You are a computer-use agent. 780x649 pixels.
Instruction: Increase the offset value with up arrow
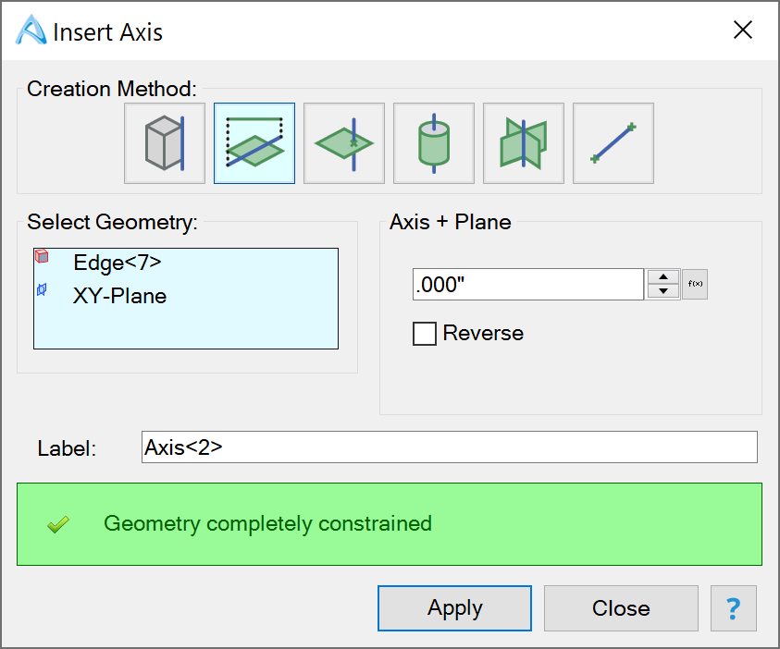click(x=663, y=276)
